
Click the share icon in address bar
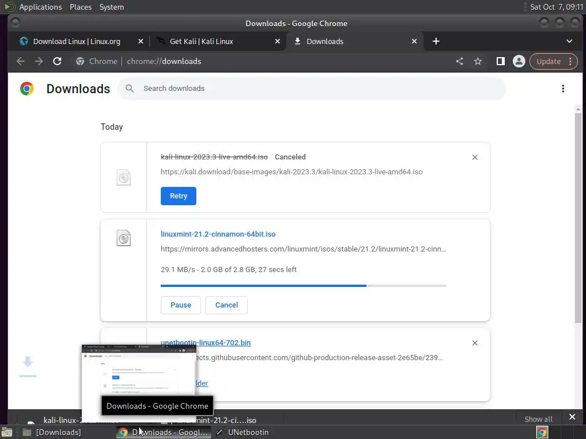(460, 61)
